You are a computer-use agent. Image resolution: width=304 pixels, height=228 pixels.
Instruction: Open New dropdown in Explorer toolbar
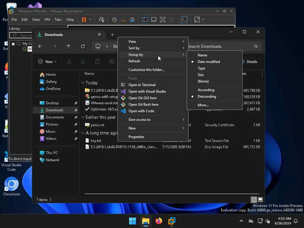[x=47, y=62]
